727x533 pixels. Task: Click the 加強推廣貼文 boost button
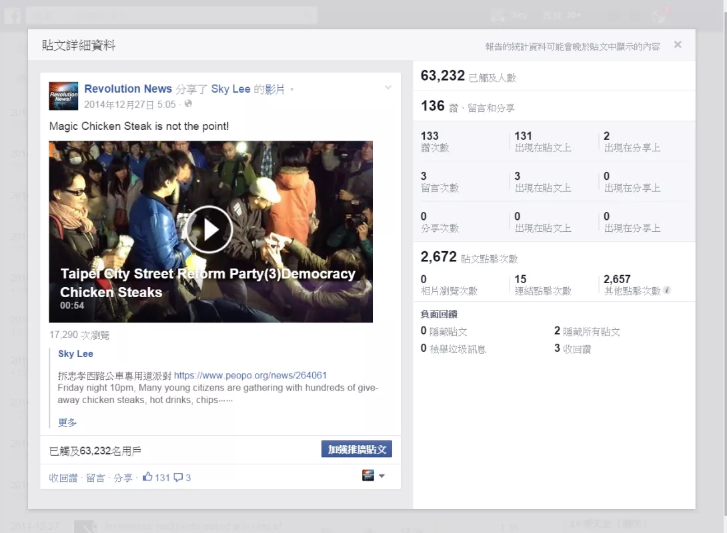[x=357, y=449]
